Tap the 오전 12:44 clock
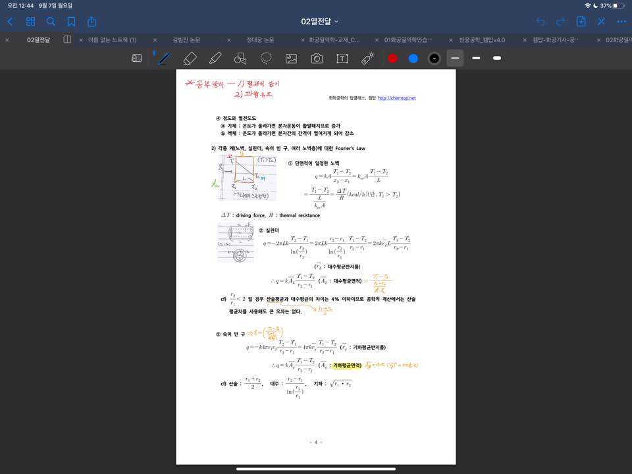632x474 pixels. coord(20,6)
